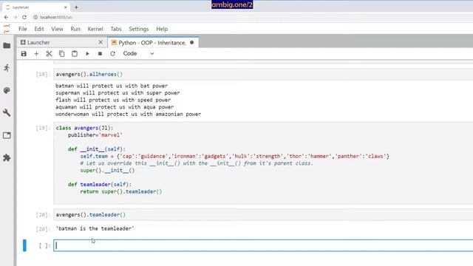Click the super().__init__() line
This screenshot has height=266, width=473.
tap(107, 171)
